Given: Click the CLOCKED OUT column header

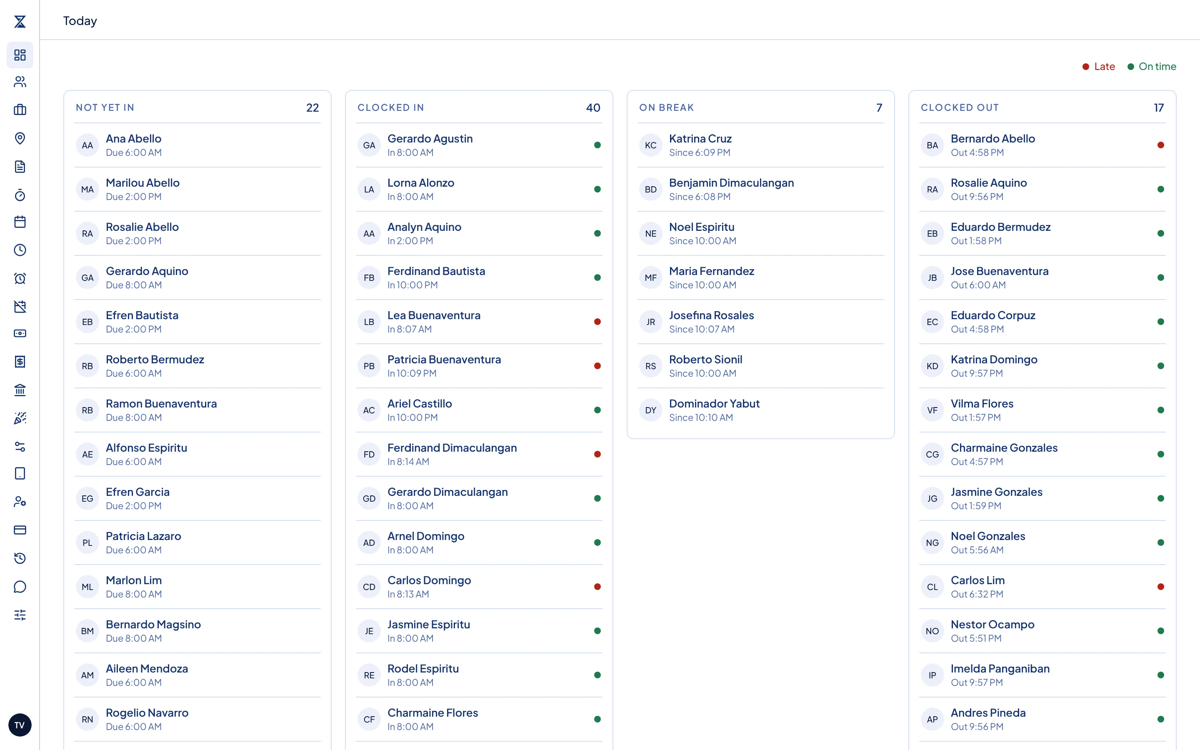Looking at the screenshot, I should [x=960, y=107].
